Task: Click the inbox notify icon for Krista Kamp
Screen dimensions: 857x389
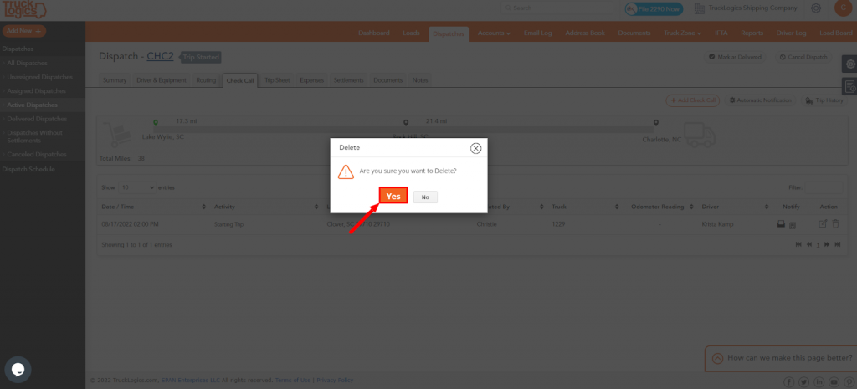Action: click(781, 224)
